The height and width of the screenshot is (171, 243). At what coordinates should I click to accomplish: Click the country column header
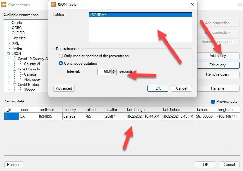click(x=73, y=110)
